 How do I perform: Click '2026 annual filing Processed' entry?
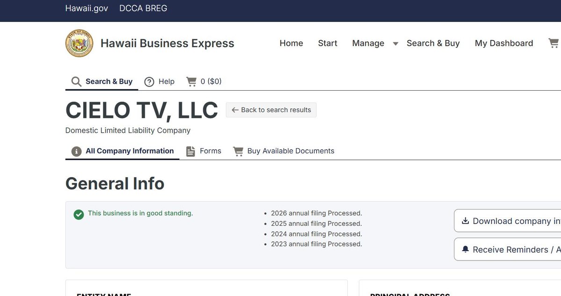tap(316, 213)
